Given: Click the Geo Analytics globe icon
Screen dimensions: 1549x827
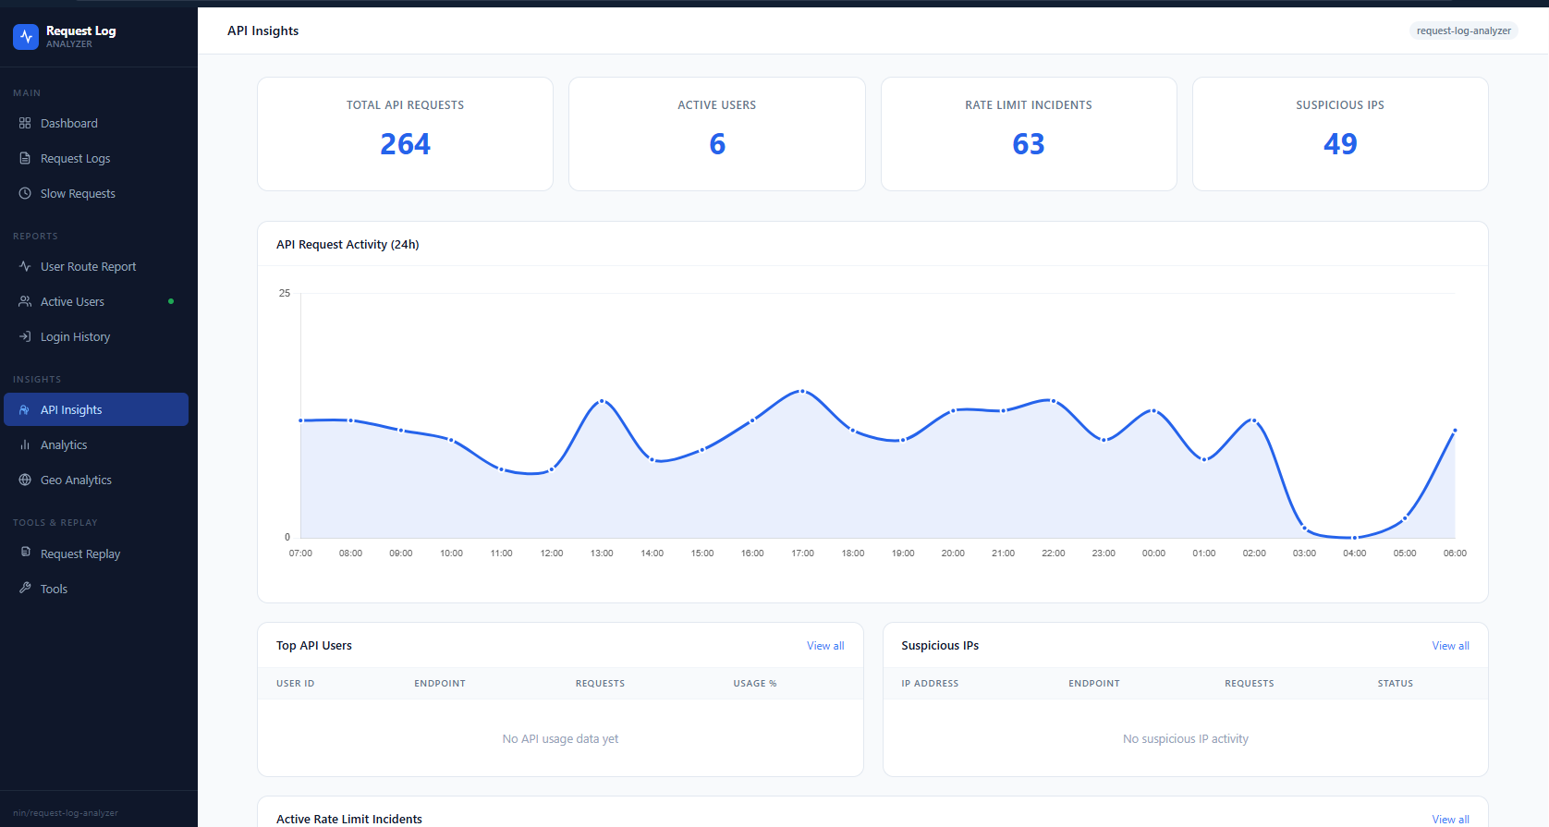Looking at the screenshot, I should [25, 480].
